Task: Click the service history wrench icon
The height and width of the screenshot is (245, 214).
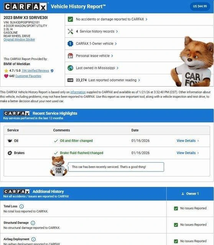Action: coord(70,31)
